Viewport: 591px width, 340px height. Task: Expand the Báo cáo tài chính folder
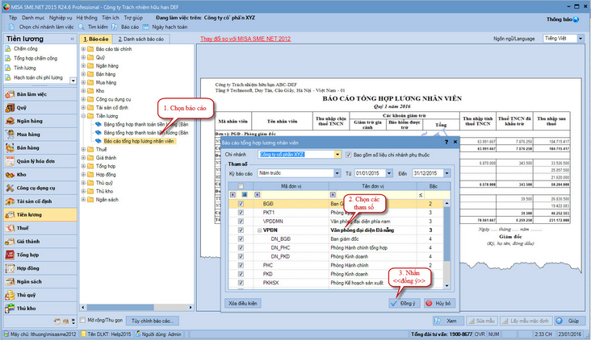[x=84, y=49]
